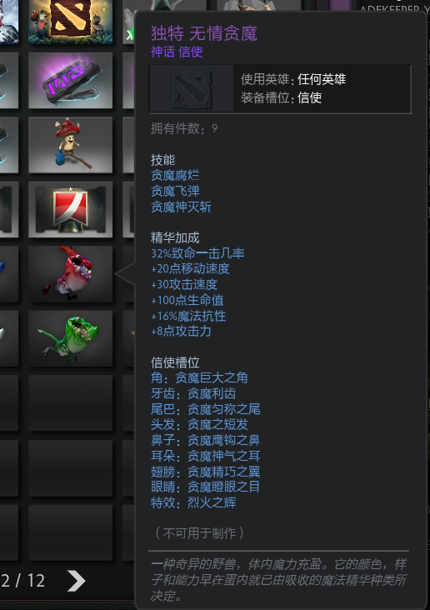Select the empty slot below green Greevil
430x610 pixels.
(x=71, y=403)
